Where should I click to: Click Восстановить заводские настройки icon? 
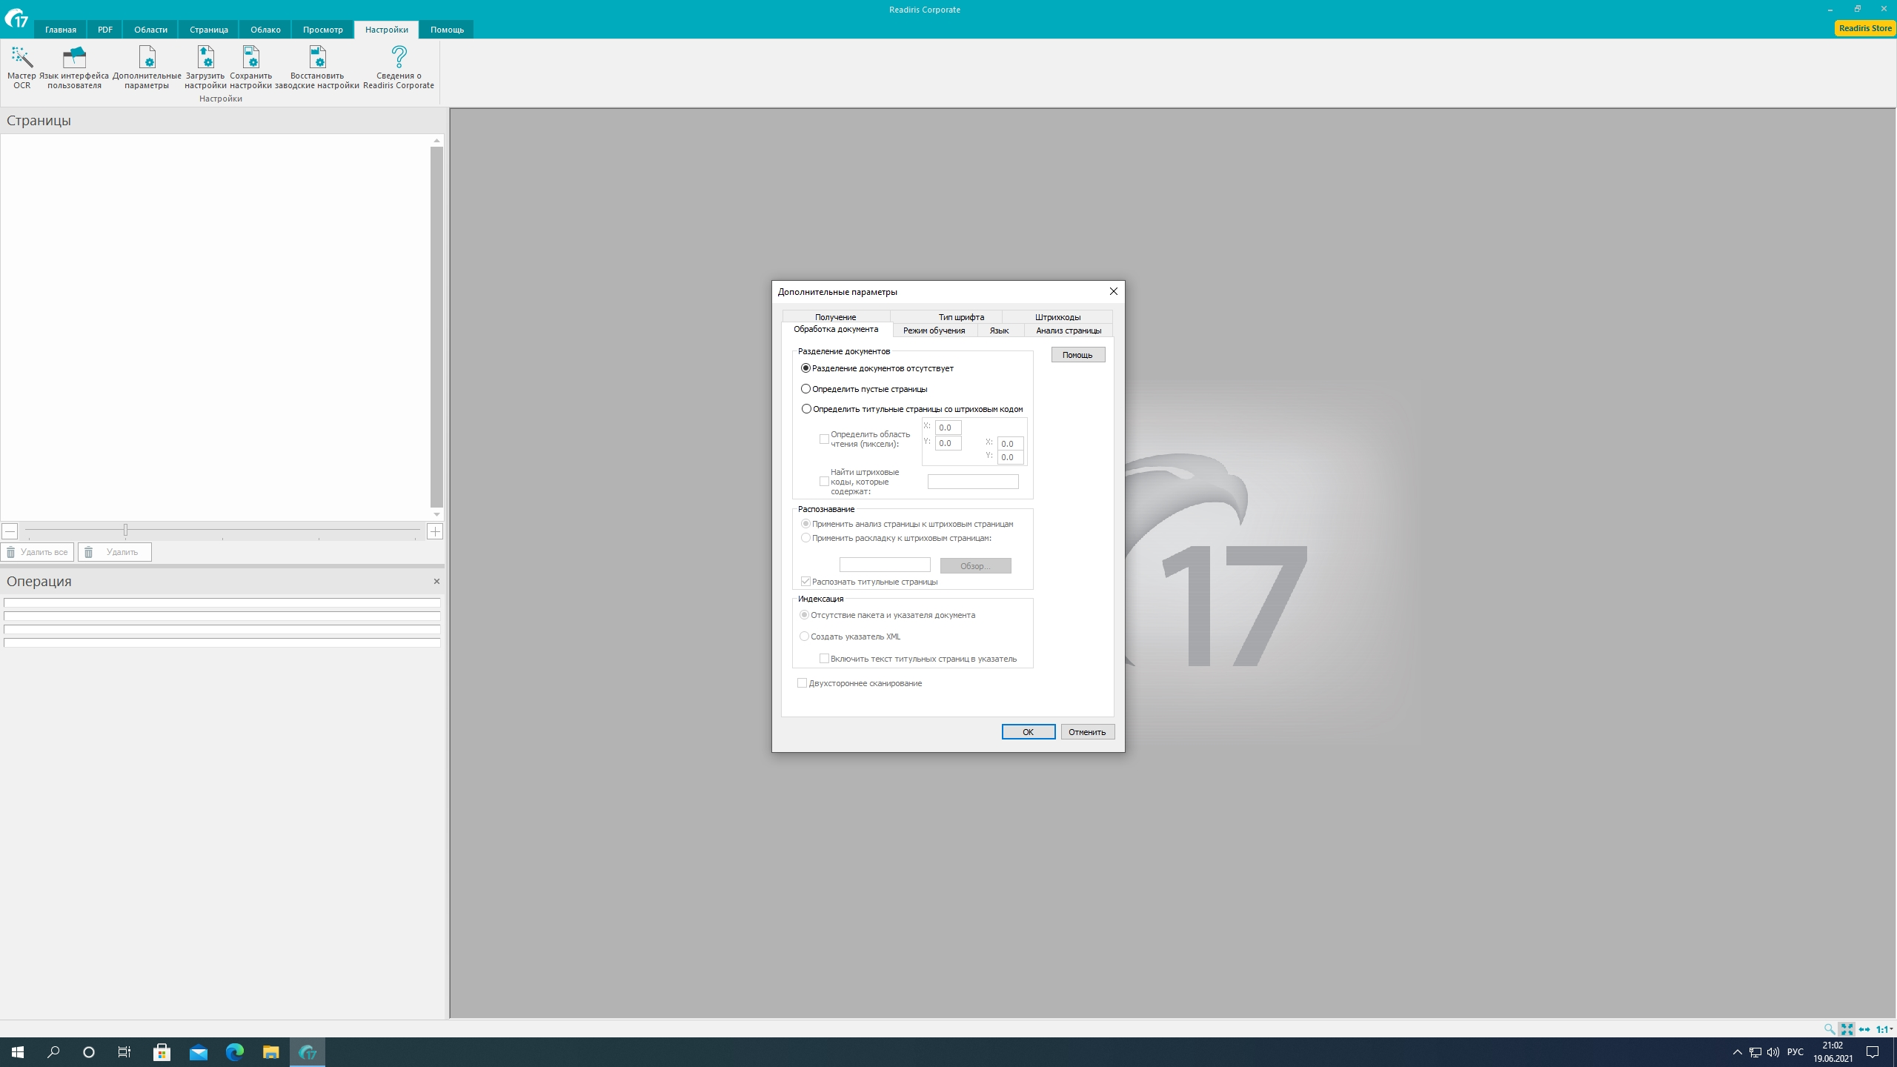tap(317, 58)
